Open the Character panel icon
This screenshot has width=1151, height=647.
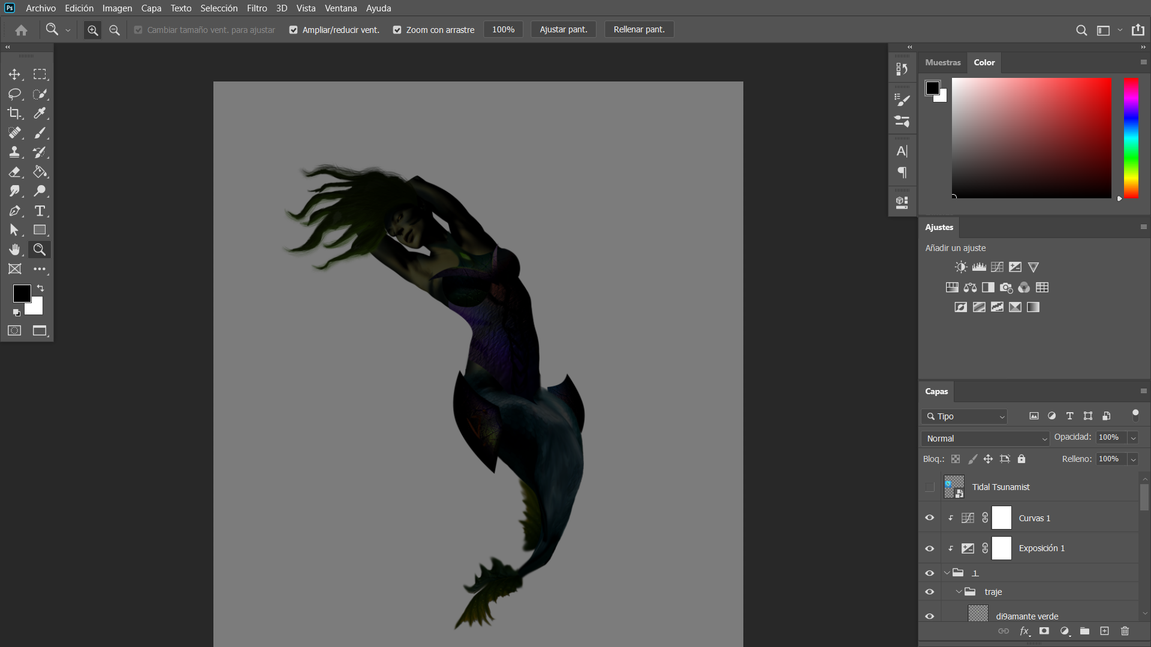pyautogui.click(x=902, y=151)
